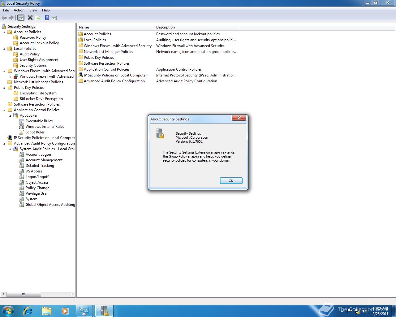Collapse the AppLocker tree node
This screenshot has width=396, height=317.
(x=10, y=115)
